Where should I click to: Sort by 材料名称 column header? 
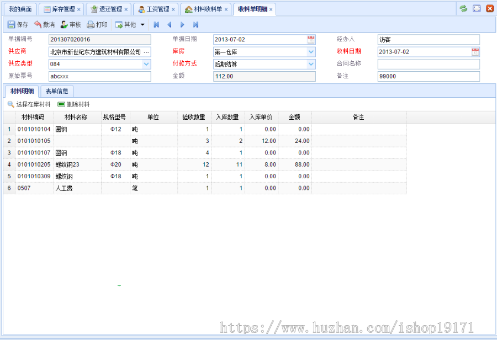tap(77, 117)
